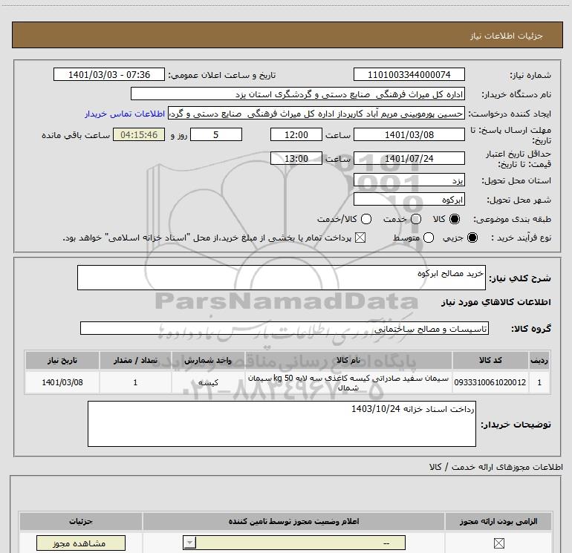Click the announcement date field 1401/03/03 - 07:36

109,75
